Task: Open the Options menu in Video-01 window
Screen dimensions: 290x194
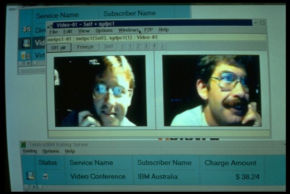Action: point(104,30)
